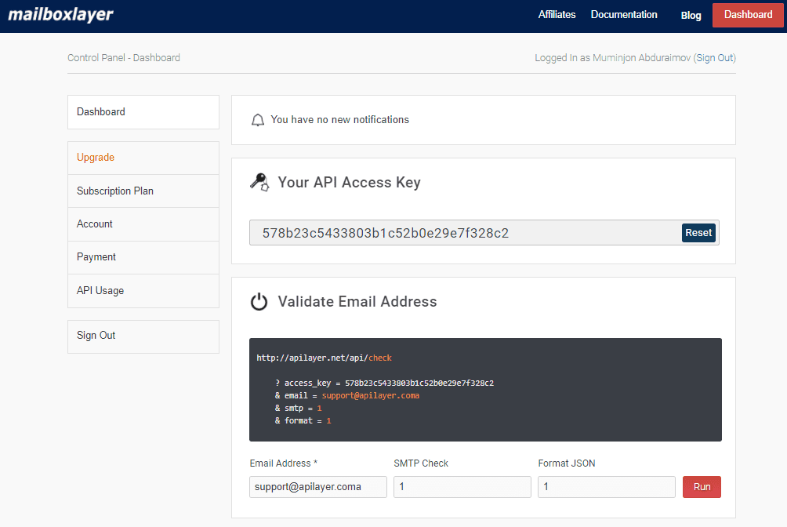The height and width of the screenshot is (527, 787).
Task: Select Upgrade in the sidebar
Action: point(143,158)
